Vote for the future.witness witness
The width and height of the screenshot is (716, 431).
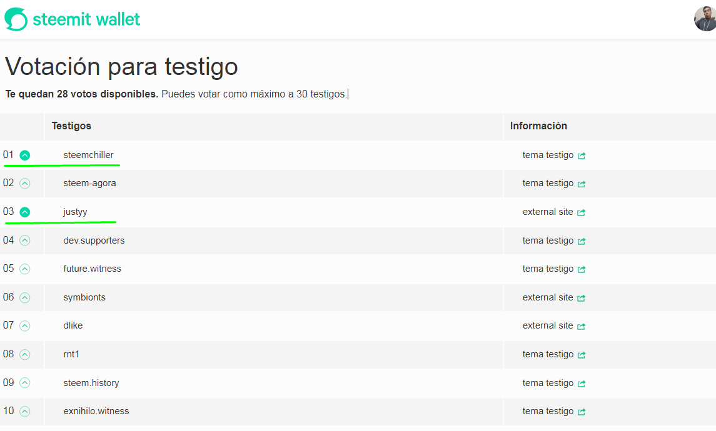[25, 269]
